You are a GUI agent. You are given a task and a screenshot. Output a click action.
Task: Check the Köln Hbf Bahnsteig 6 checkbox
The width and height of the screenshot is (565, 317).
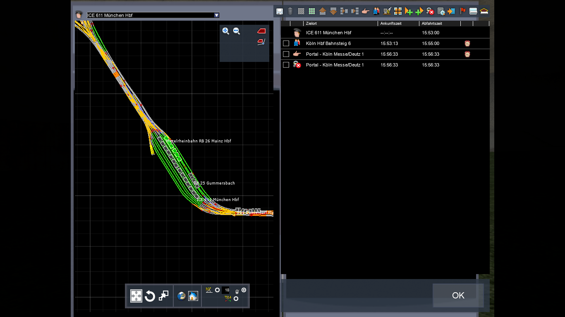[x=286, y=43]
